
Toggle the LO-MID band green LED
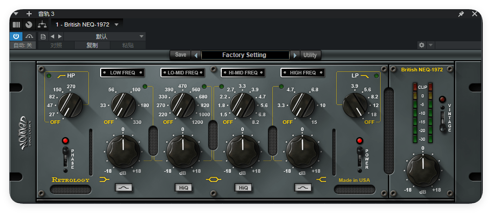pos(204,86)
